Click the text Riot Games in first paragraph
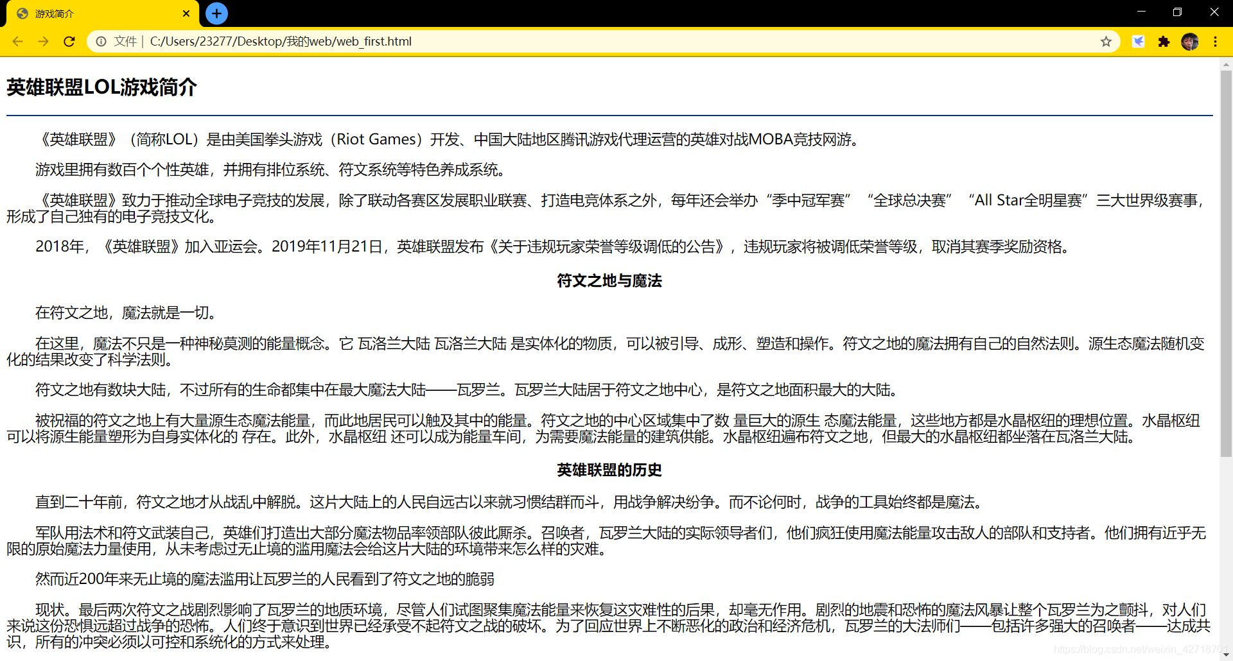1233x661 pixels. [376, 139]
